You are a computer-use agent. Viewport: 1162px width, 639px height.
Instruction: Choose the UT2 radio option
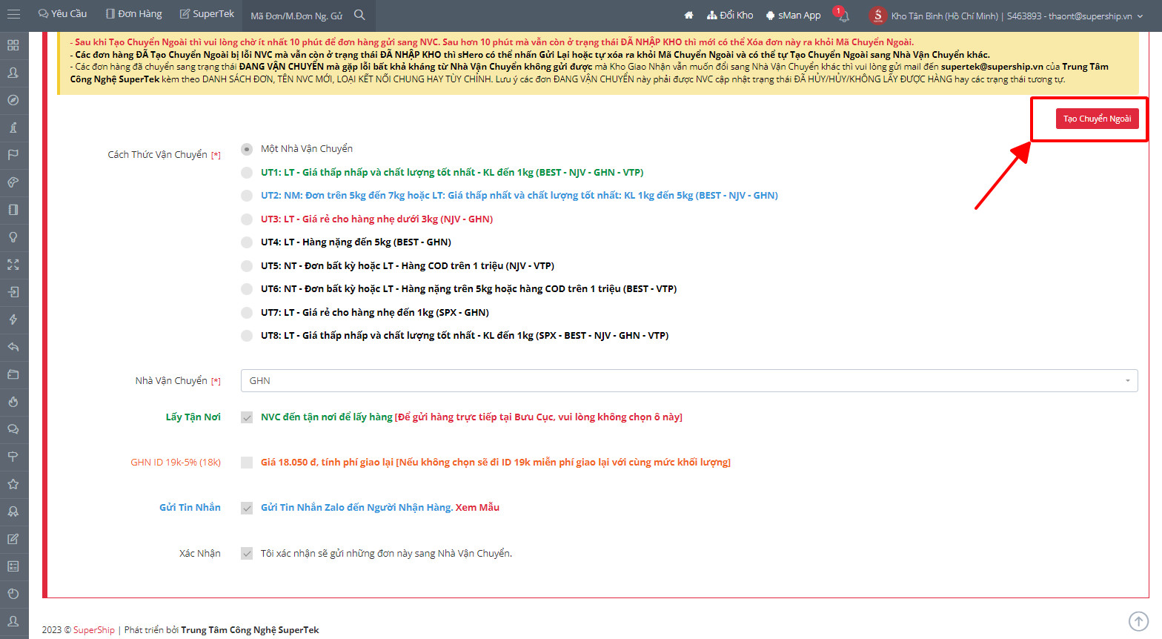click(x=247, y=196)
